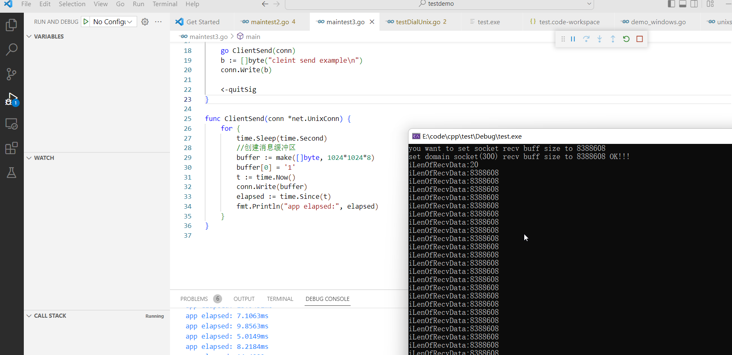
Task: Switch to the testDialUnix.go tab
Action: [x=418, y=22]
